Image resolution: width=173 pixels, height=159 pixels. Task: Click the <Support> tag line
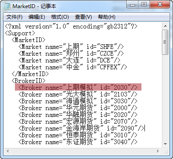pos(20,33)
